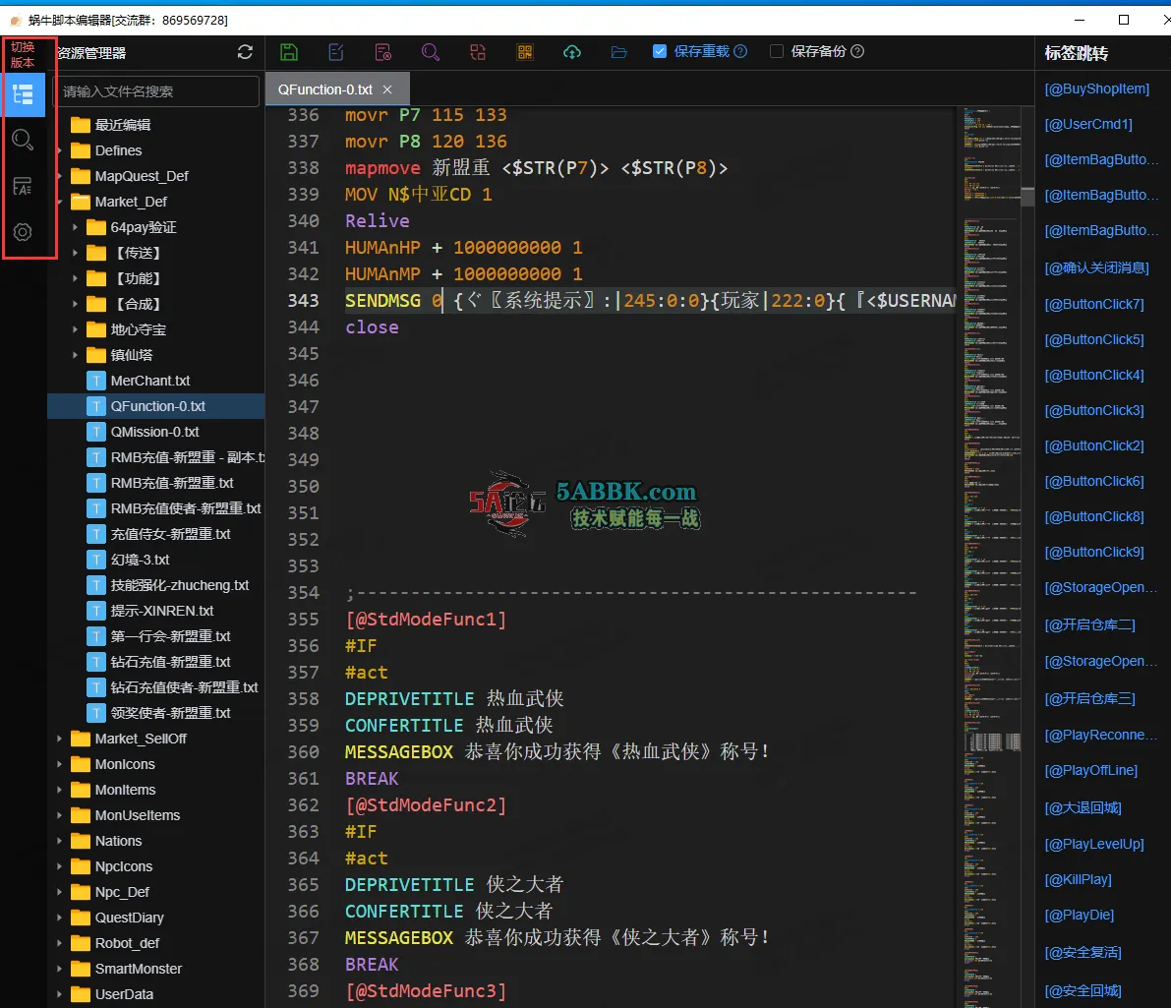
Task: Open 提示-XINREN.txt file
Action: click(162, 611)
